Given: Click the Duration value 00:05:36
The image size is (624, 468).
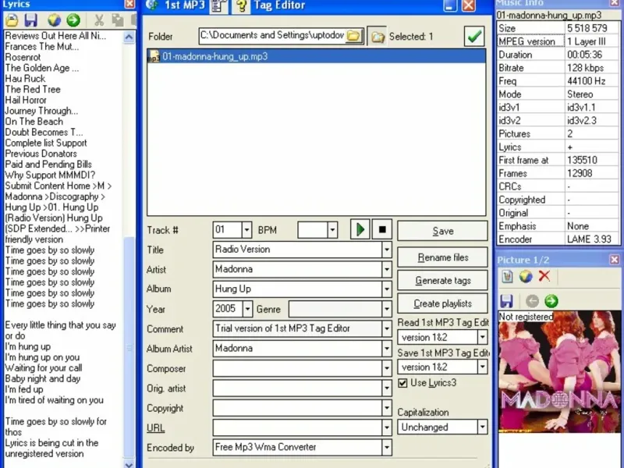Looking at the screenshot, I should (584, 55).
